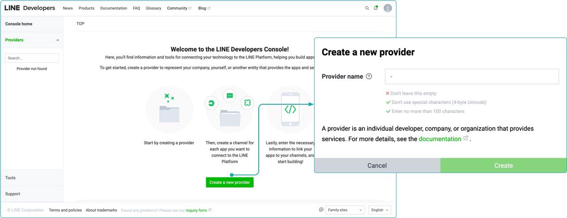Follow the documentation link in the dialog
This screenshot has width=567, height=218.
(440, 139)
